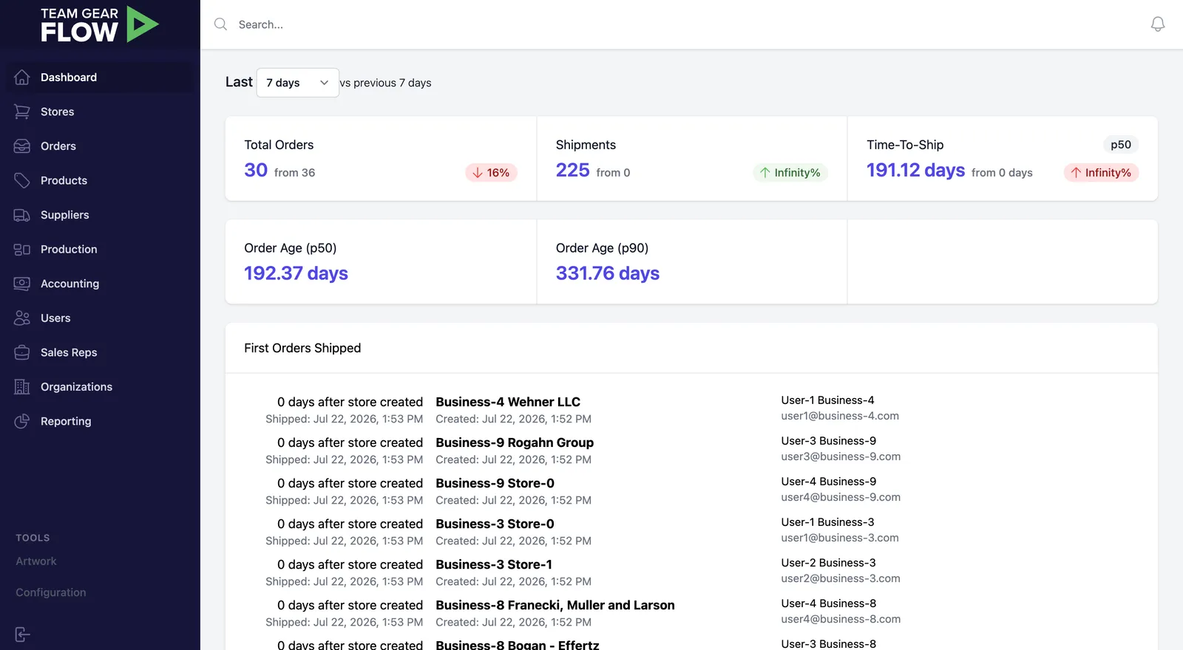Click the Reporting pie chart icon
The width and height of the screenshot is (1183, 650).
22,421
